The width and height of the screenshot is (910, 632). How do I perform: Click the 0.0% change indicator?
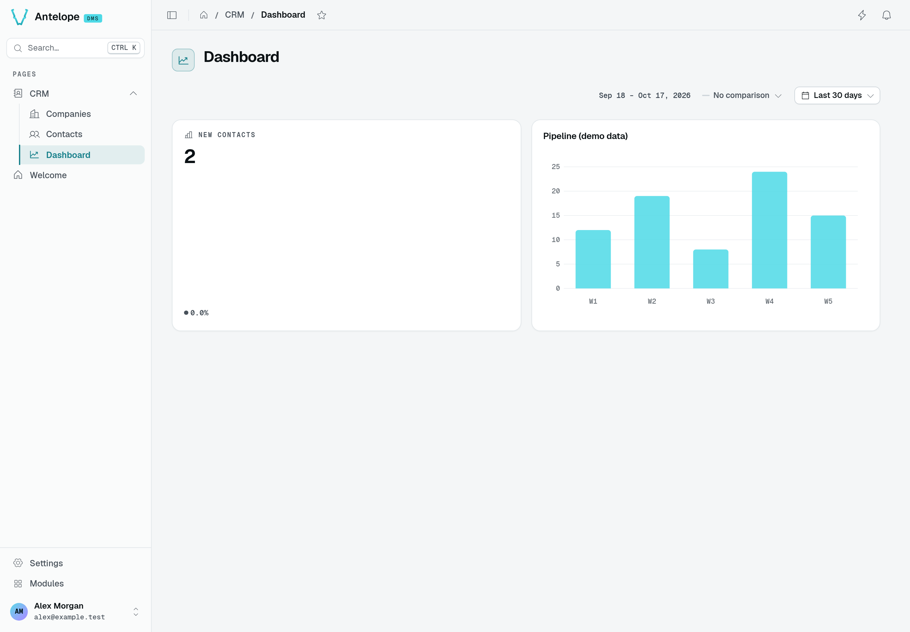point(197,313)
